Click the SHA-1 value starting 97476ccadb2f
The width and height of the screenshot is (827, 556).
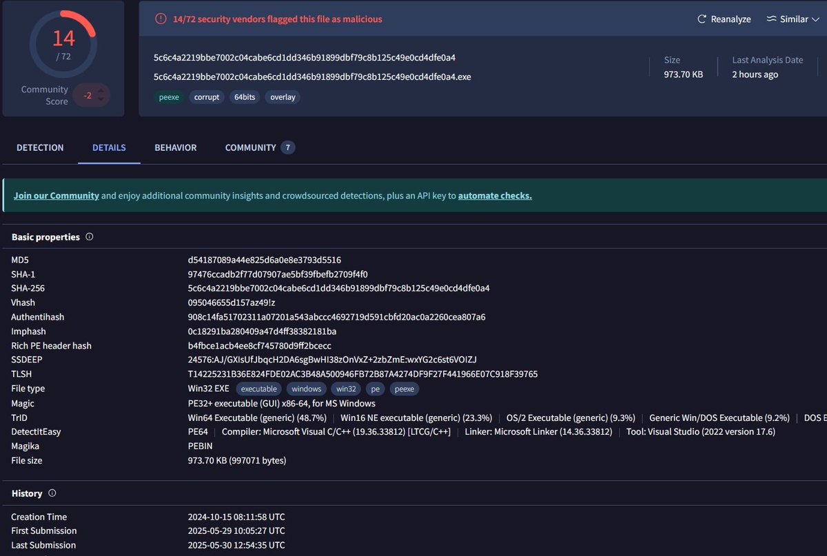[x=278, y=274]
